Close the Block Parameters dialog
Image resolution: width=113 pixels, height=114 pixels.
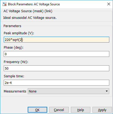click(109, 4)
